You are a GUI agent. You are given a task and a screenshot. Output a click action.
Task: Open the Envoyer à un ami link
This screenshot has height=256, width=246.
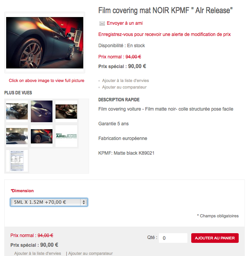click(x=125, y=23)
